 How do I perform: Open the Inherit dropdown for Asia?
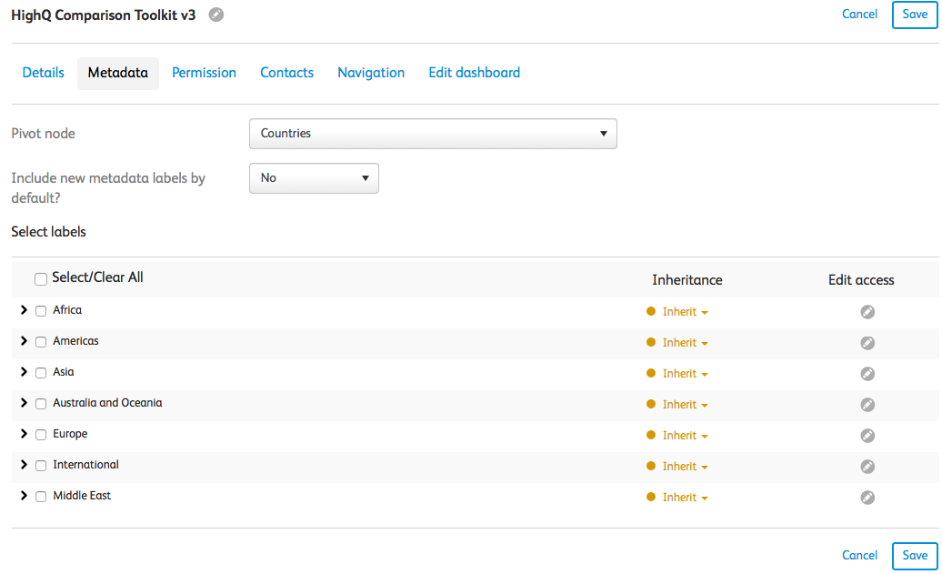click(685, 374)
